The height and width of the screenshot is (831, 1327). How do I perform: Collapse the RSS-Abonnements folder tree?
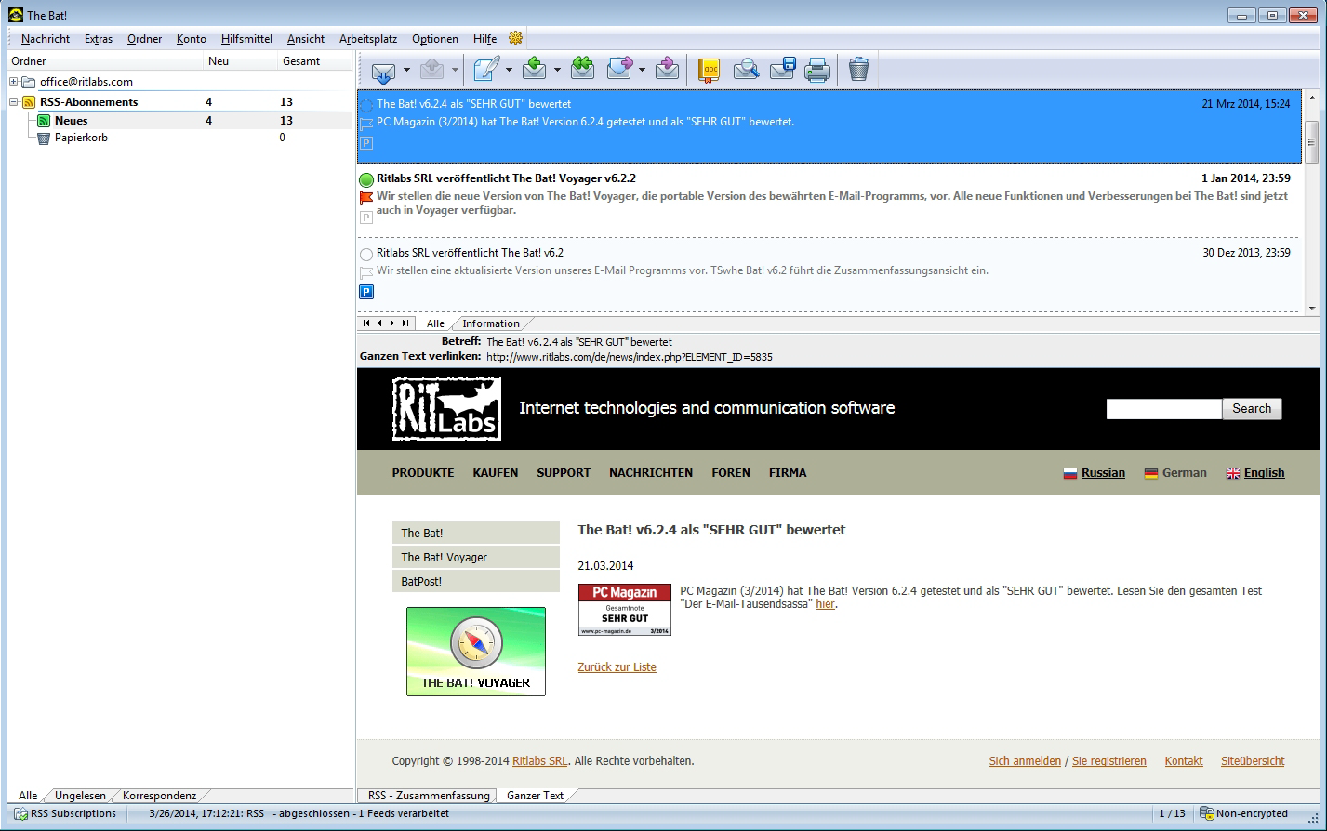[x=14, y=102]
